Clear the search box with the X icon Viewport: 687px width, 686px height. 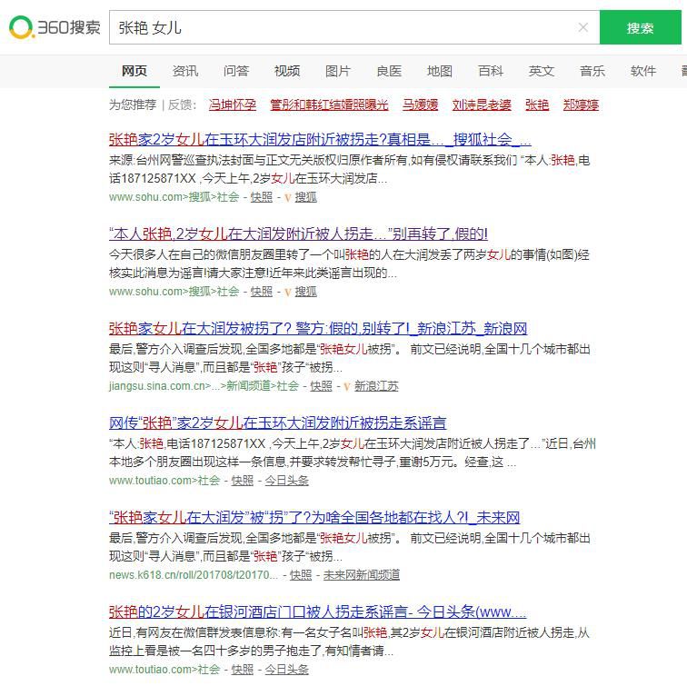point(582,27)
